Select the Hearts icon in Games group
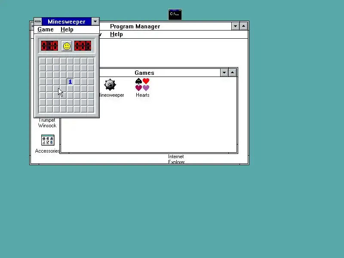 tap(142, 85)
